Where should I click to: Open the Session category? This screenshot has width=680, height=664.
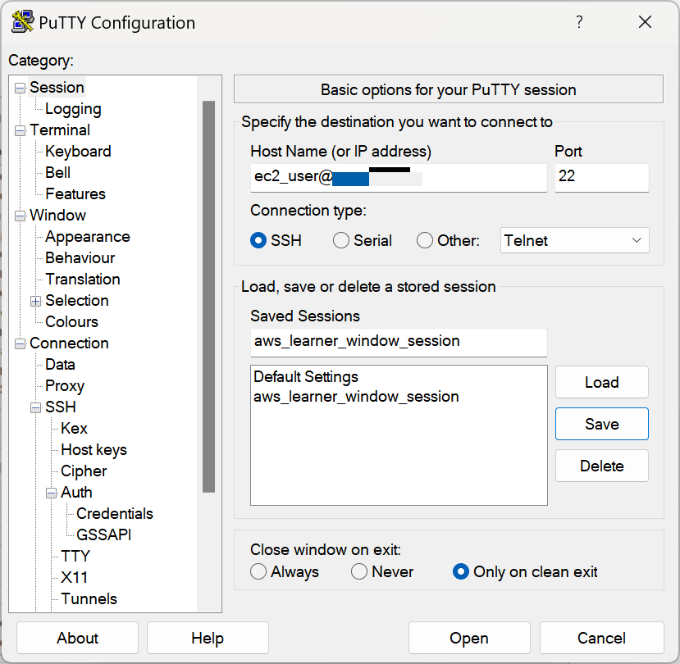pos(57,88)
